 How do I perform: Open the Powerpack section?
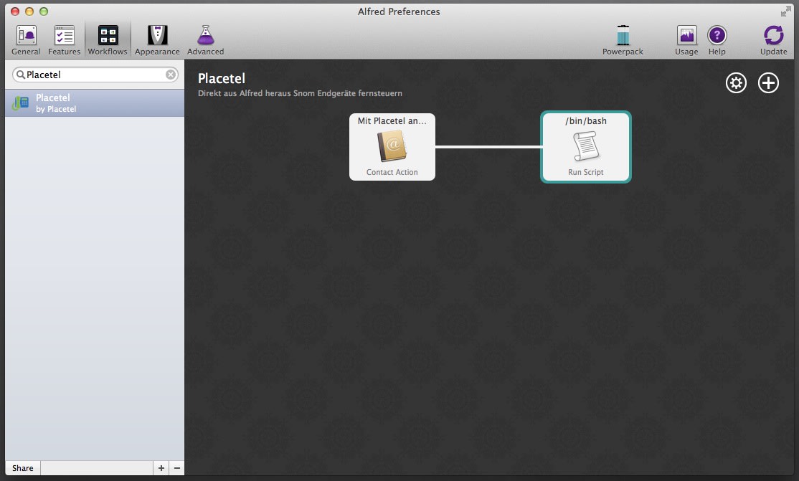click(623, 39)
